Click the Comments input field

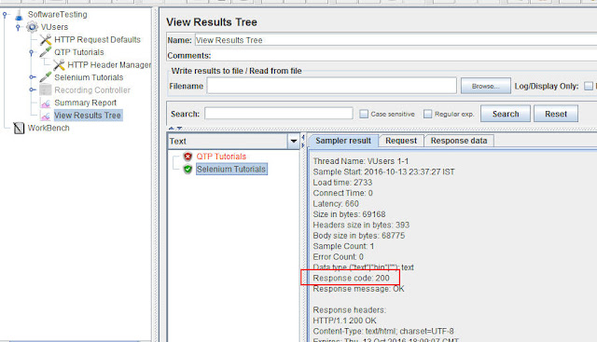coord(404,56)
